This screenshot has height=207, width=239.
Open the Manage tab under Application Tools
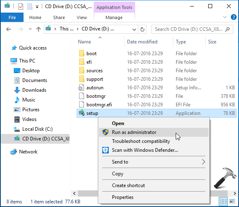pyautogui.click(x=114, y=17)
